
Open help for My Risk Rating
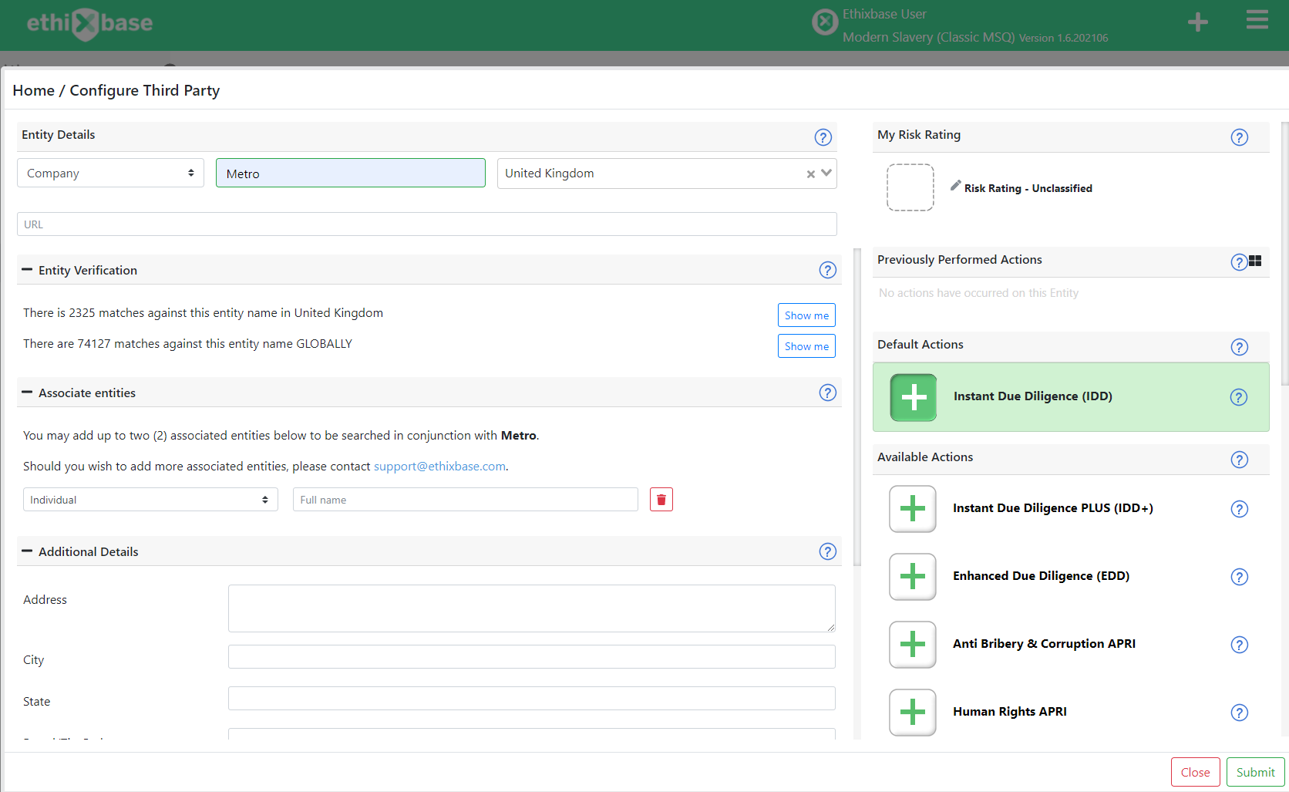tap(1239, 137)
